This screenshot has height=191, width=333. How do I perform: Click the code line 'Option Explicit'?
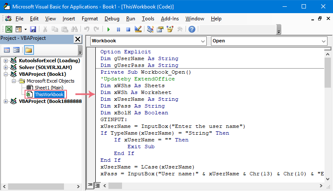126,52
